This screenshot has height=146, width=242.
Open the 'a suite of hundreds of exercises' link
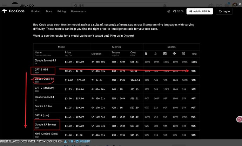[112, 24]
